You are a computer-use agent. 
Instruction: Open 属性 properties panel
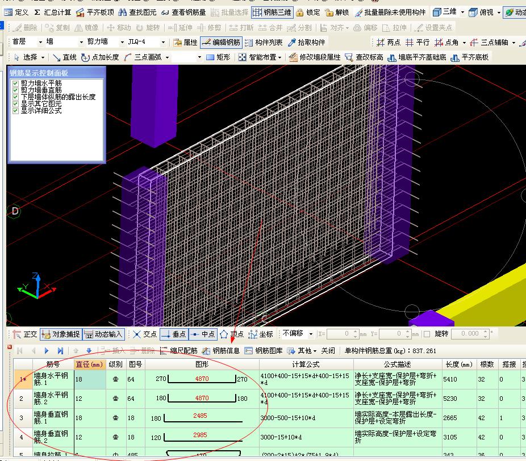[186, 42]
